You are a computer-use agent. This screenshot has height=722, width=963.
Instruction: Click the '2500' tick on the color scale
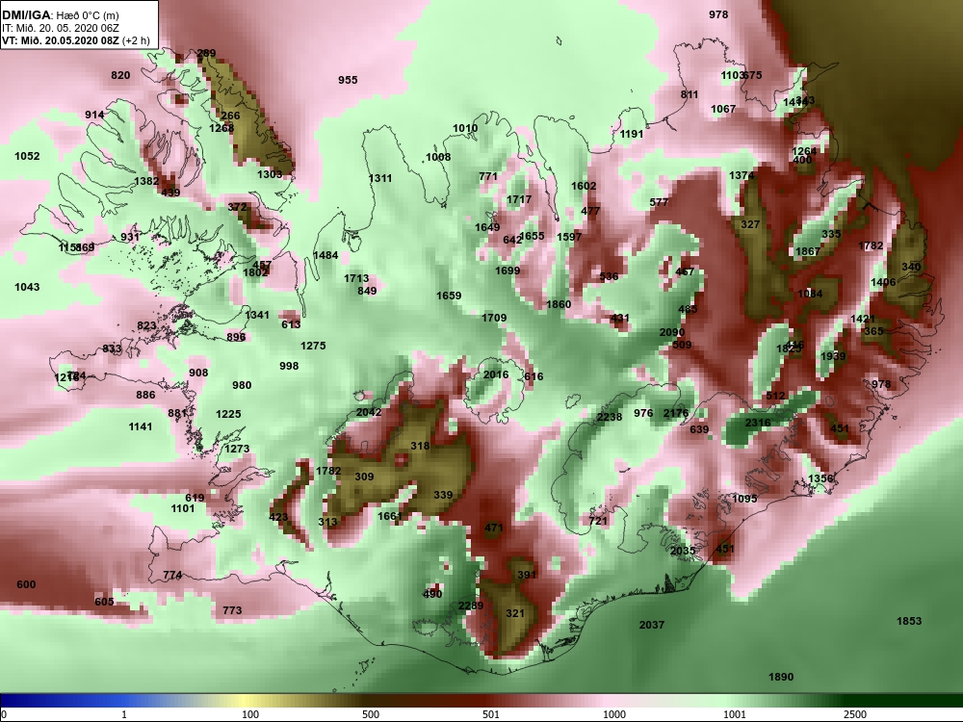pyautogui.click(x=854, y=714)
